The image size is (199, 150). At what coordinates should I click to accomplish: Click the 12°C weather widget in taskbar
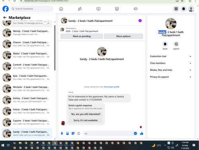(x=156, y=145)
